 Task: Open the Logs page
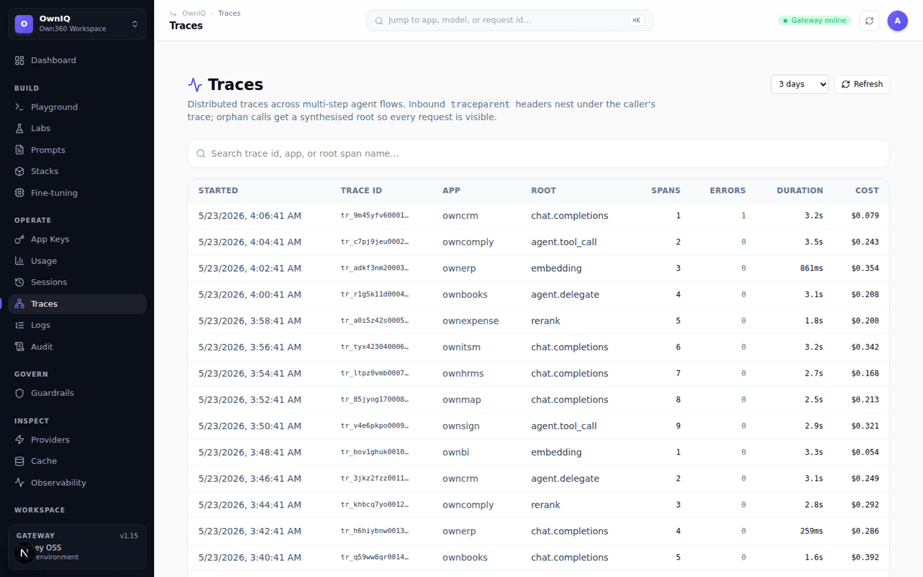tap(77, 325)
